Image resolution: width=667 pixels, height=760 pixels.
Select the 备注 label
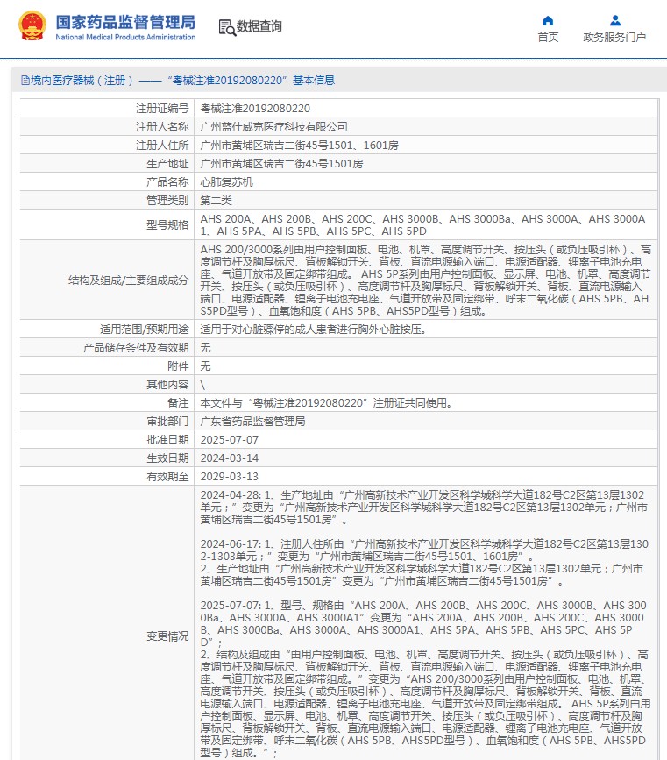click(x=178, y=403)
